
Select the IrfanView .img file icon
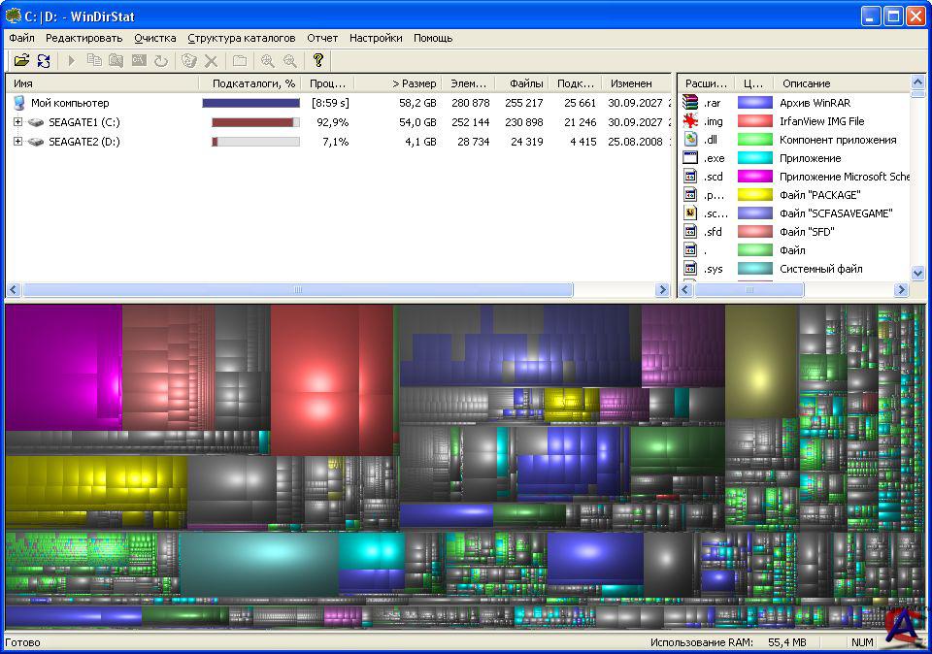click(690, 121)
